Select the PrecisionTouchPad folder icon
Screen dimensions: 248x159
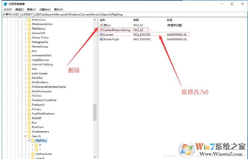pos(29,100)
